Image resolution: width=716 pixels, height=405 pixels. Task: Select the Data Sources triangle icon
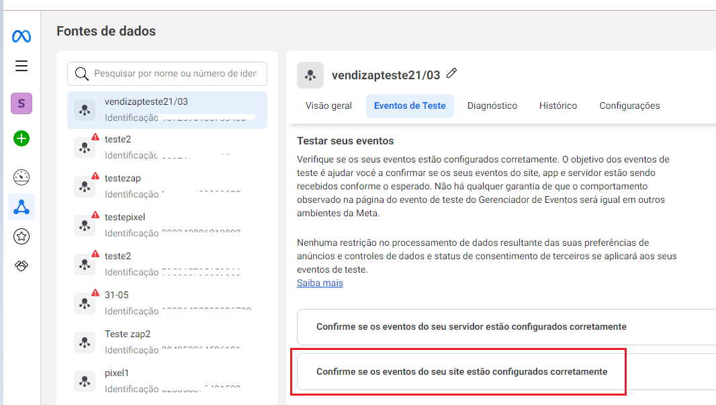click(x=21, y=207)
